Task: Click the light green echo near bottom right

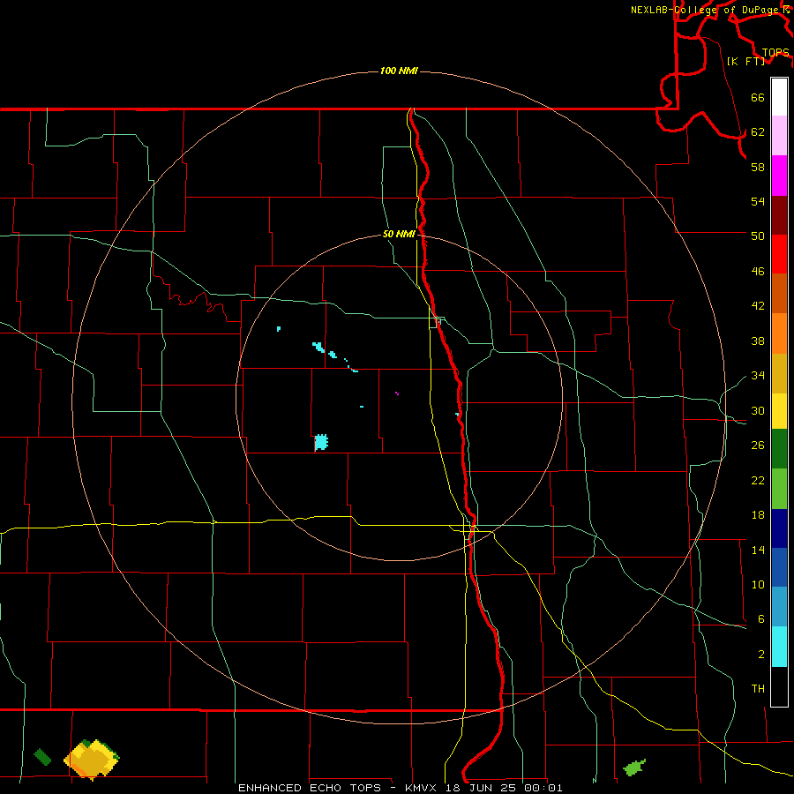Action: tap(634, 768)
